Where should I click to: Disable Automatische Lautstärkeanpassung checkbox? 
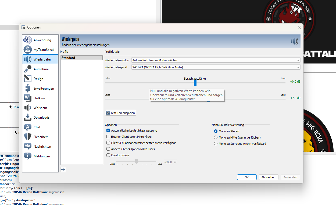(108, 130)
